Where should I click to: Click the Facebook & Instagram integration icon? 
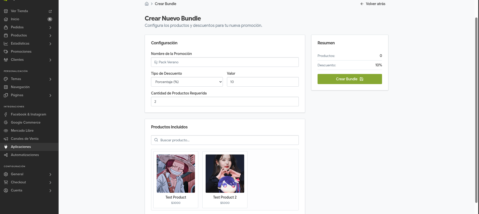6,114
